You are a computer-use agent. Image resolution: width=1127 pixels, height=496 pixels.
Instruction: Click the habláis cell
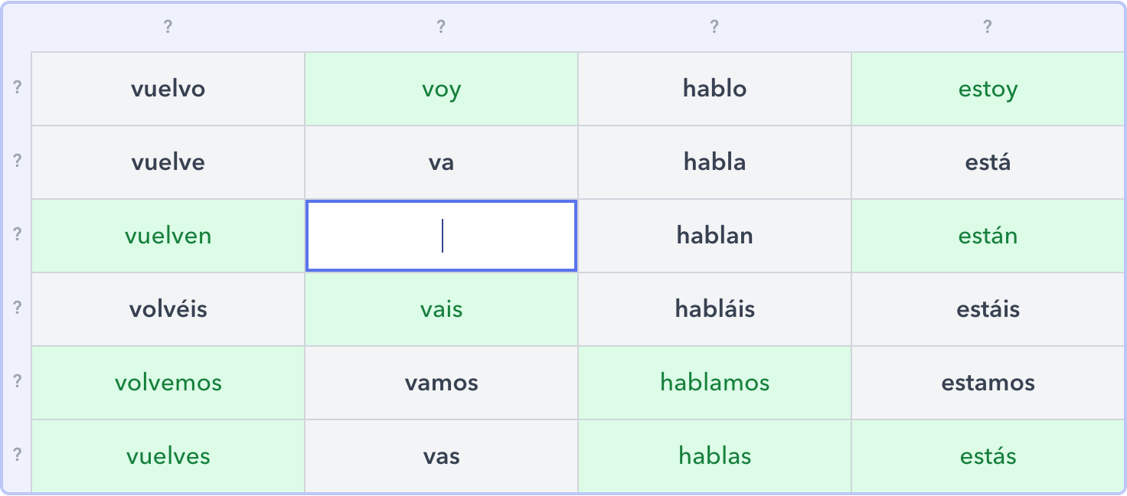click(714, 308)
